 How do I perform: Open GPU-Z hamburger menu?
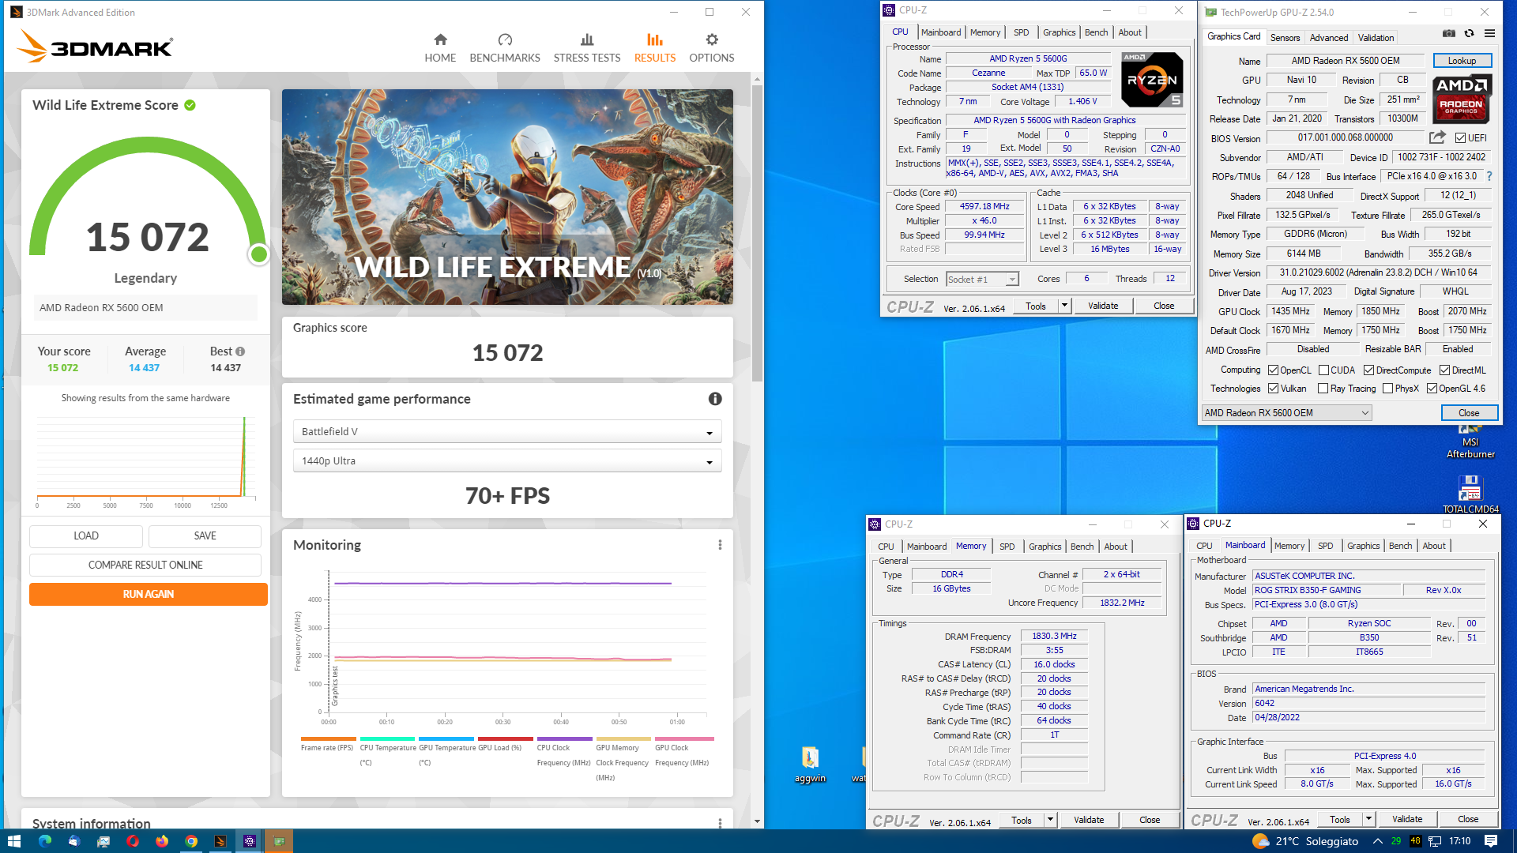1489,34
